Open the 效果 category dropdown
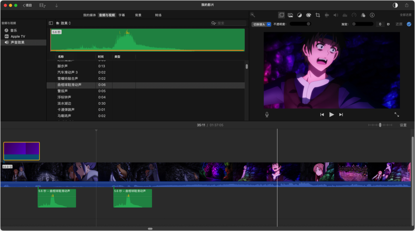The height and width of the screenshot is (231, 415). (x=63, y=23)
